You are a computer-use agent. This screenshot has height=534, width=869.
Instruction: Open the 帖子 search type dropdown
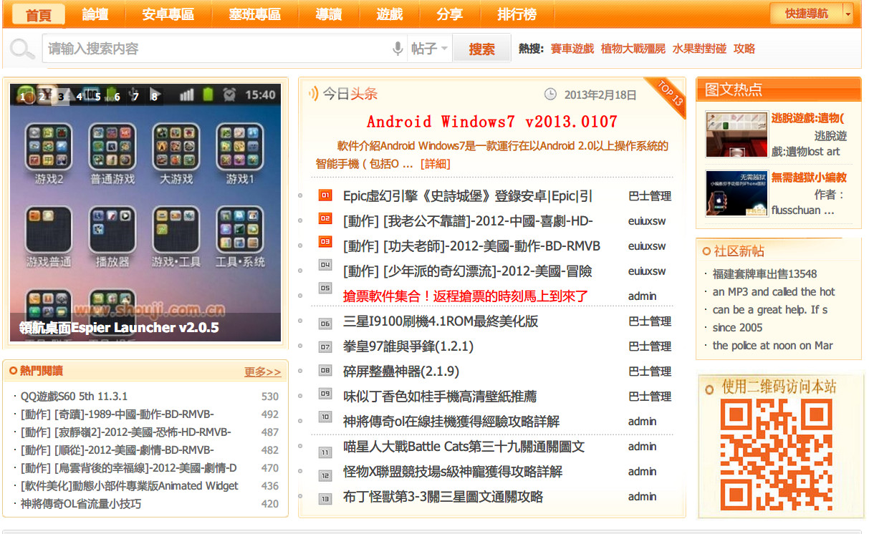point(430,49)
